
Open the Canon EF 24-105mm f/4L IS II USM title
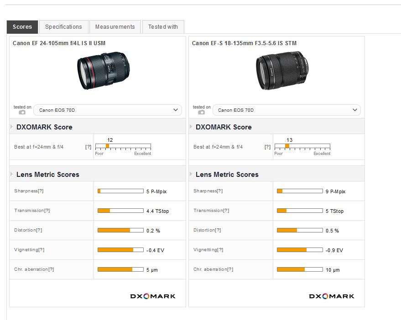click(59, 43)
